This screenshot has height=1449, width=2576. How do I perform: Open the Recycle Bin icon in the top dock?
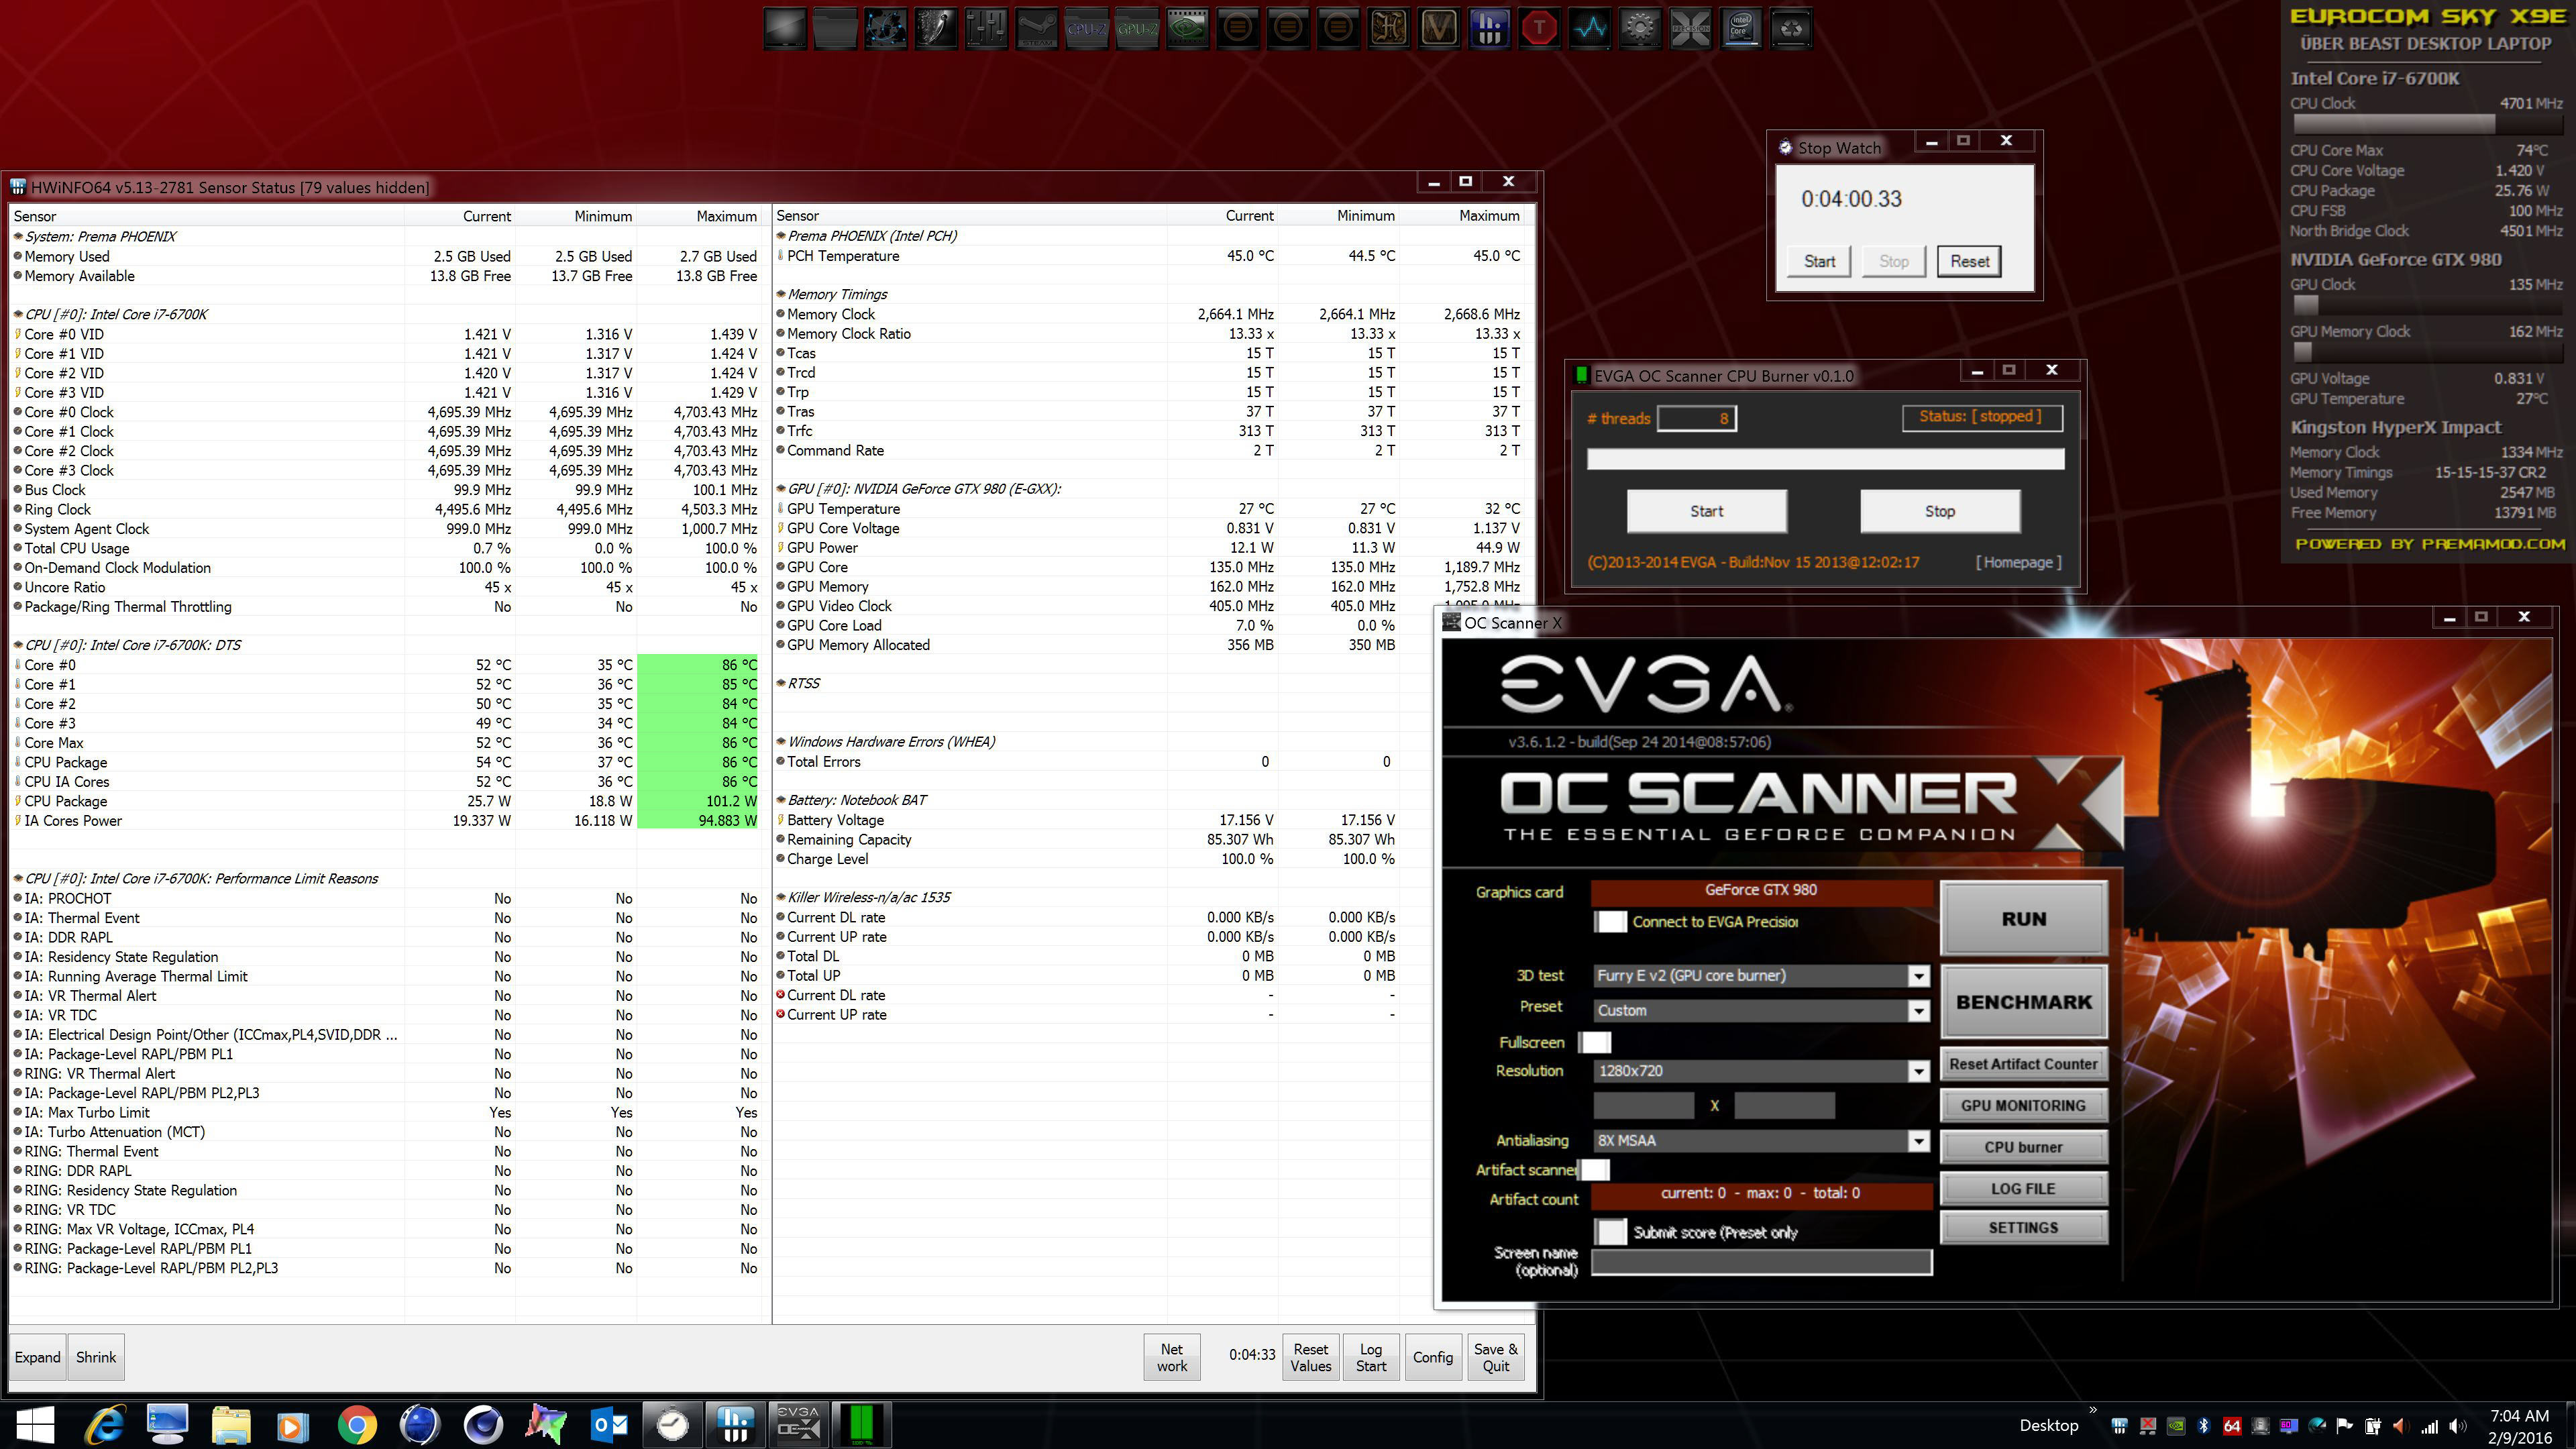[1791, 29]
